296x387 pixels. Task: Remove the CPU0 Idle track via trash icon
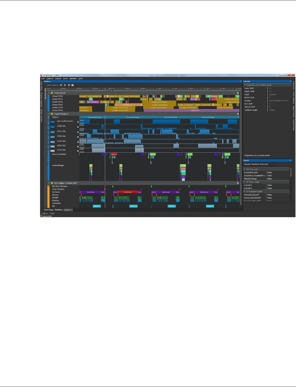(78, 127)
